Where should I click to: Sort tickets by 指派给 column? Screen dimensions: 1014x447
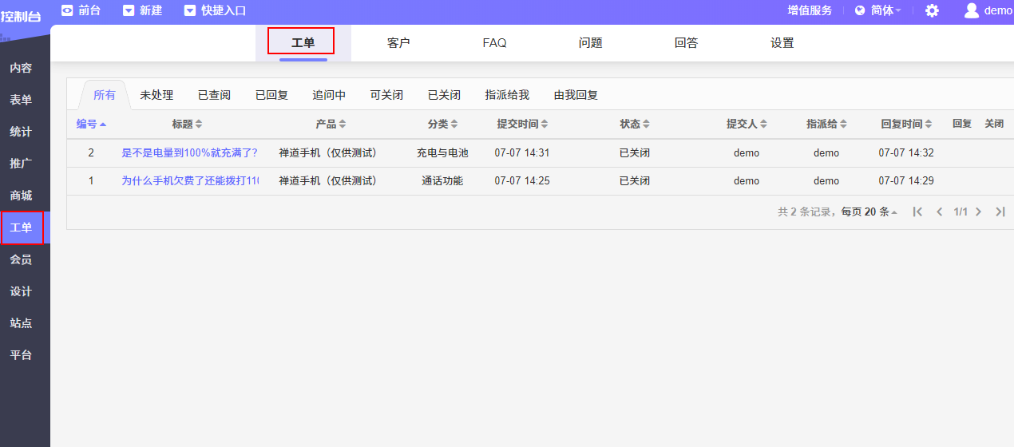pyautogui.click(x=826, y=124)
